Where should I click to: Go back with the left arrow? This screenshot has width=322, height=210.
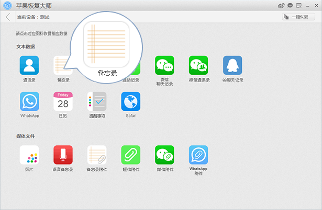click(x=8, y=17)
